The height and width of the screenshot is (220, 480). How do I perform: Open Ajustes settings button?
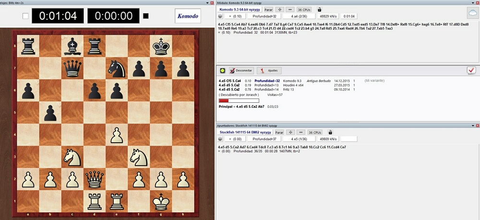[x=269, y=71]
